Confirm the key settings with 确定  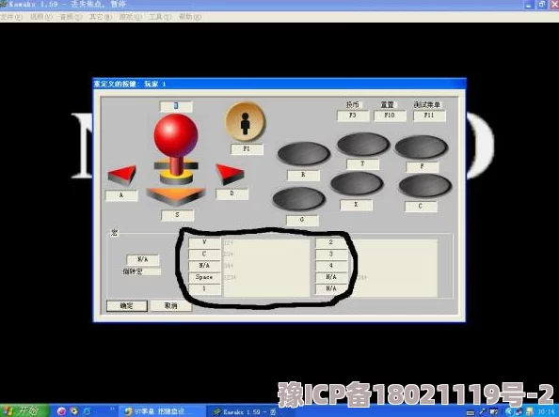(x=126, y=306)
